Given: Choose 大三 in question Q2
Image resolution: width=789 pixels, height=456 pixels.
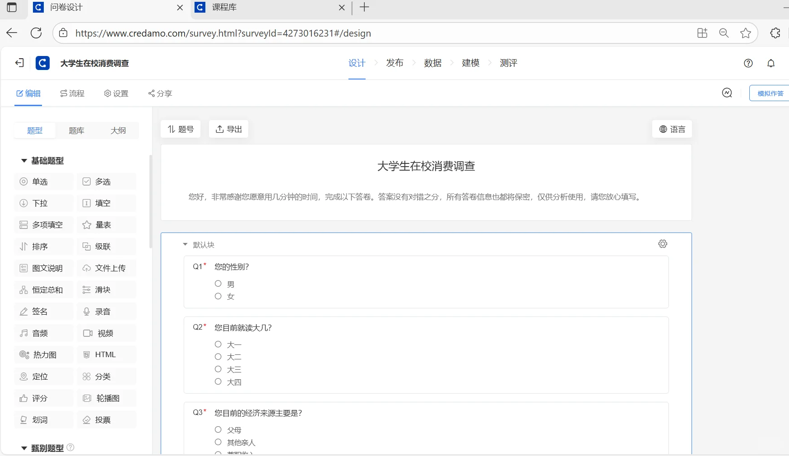Looking at the screenshot, I should pos(218,369).
